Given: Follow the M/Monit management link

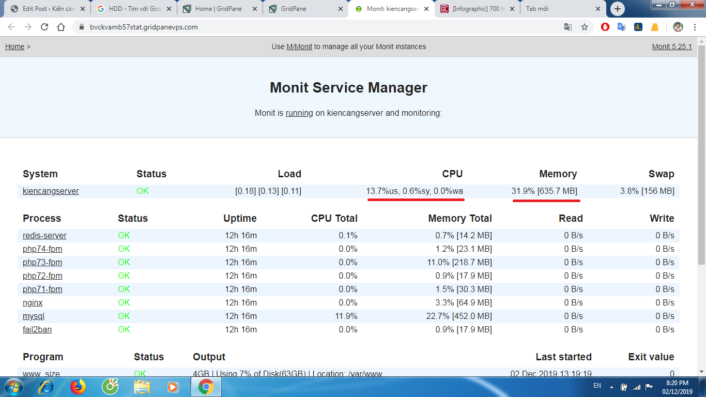Looking at the screenshot, I should [300, 46].
